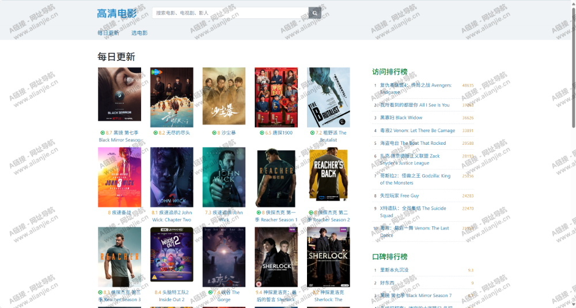Open 复仇者联盟4 Avengers: Endgame ranking link

[x=416, y=88]
